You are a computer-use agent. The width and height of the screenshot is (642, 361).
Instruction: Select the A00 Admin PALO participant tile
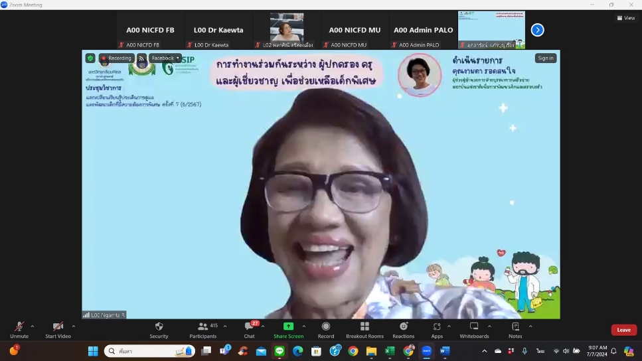tap(424, 30)
